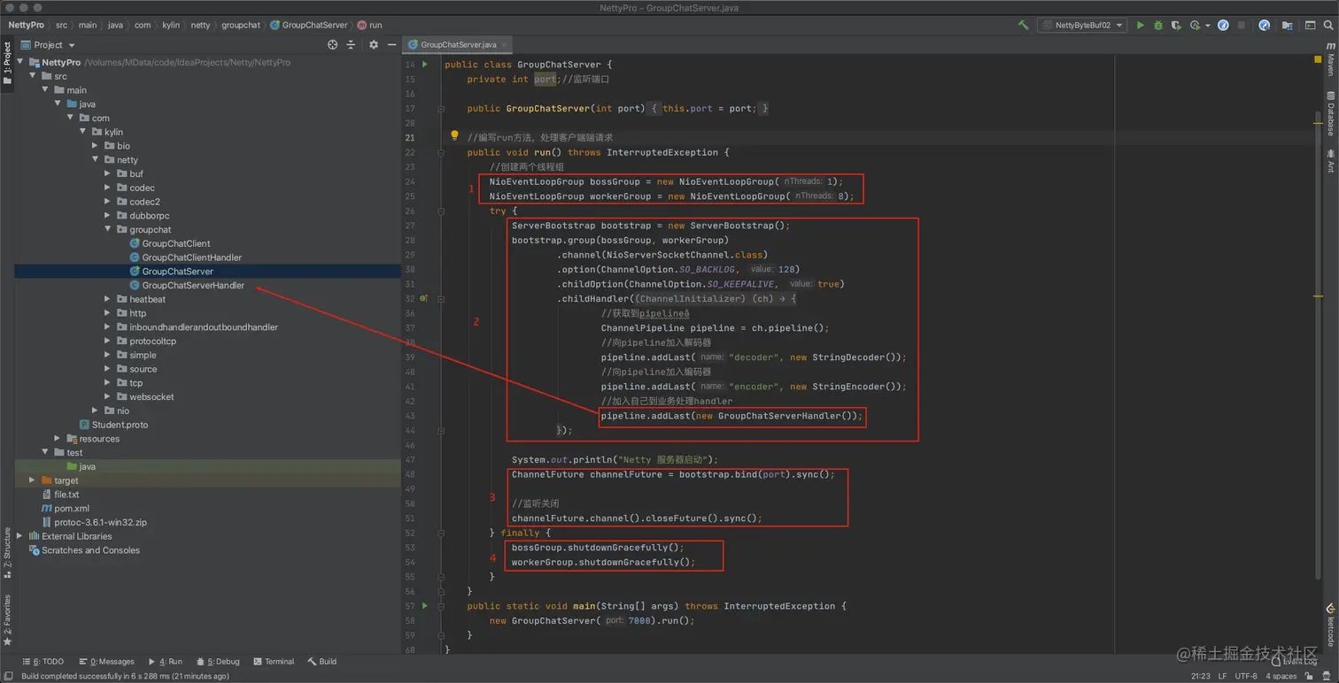
Task: Select the GroupChatServer.java editor tab
Action: 457,44
